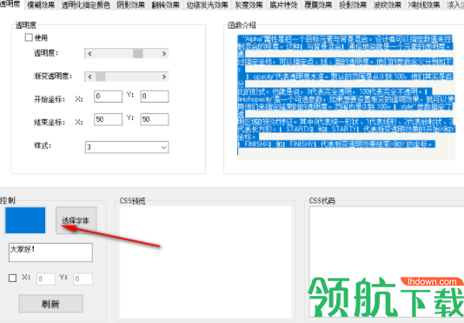Select the 波纹效果 tab

pyautogui.click(x=388, y=4)
